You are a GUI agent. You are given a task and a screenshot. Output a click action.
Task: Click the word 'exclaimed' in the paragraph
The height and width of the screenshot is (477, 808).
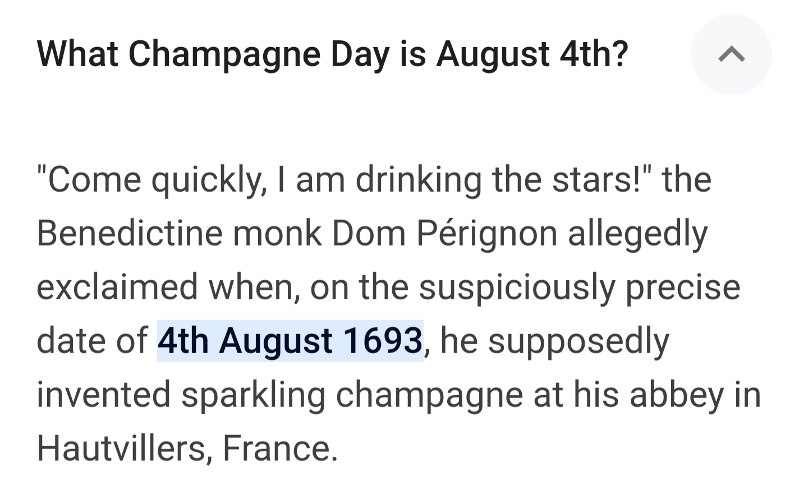coord(117,287)
